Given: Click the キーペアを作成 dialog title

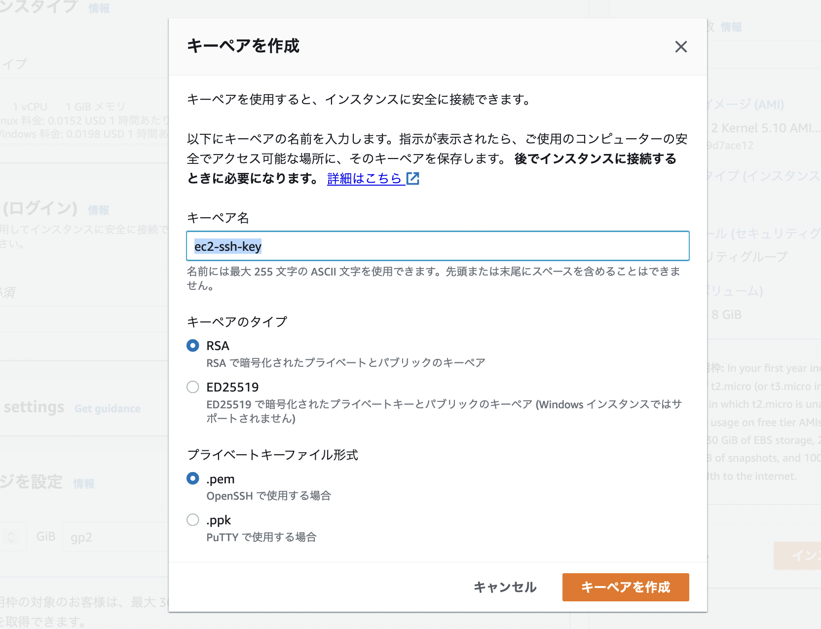Looking at the screenshot, I should pyautogui.click(x=243, y=46).
